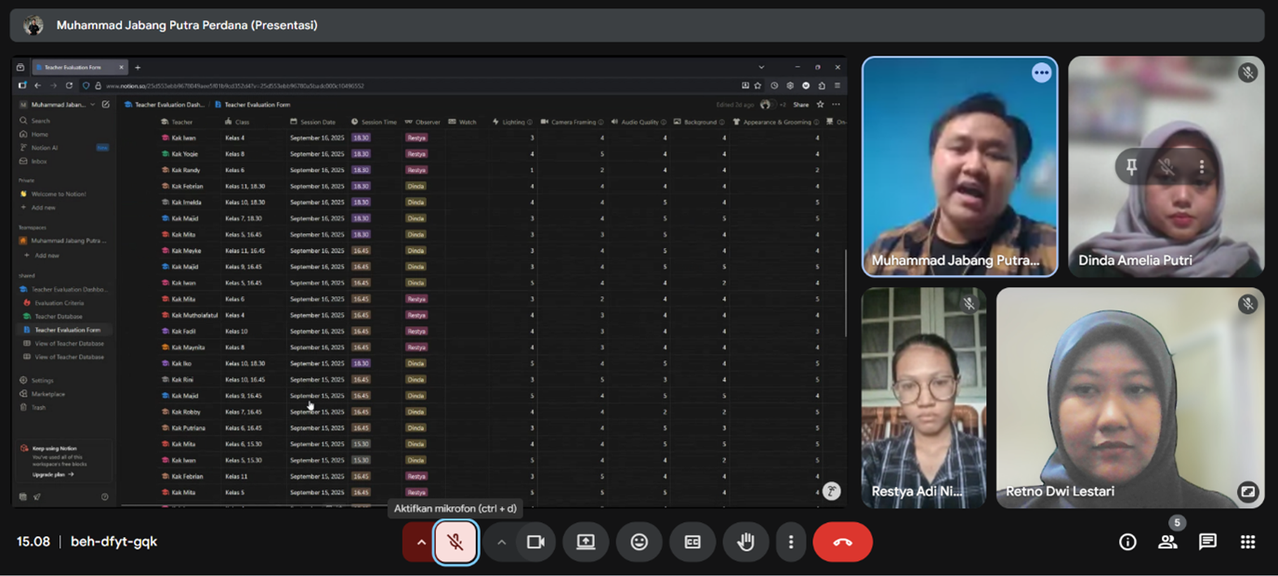
Task: Unmute the microphone button
Action: click(x=455, y=543)
